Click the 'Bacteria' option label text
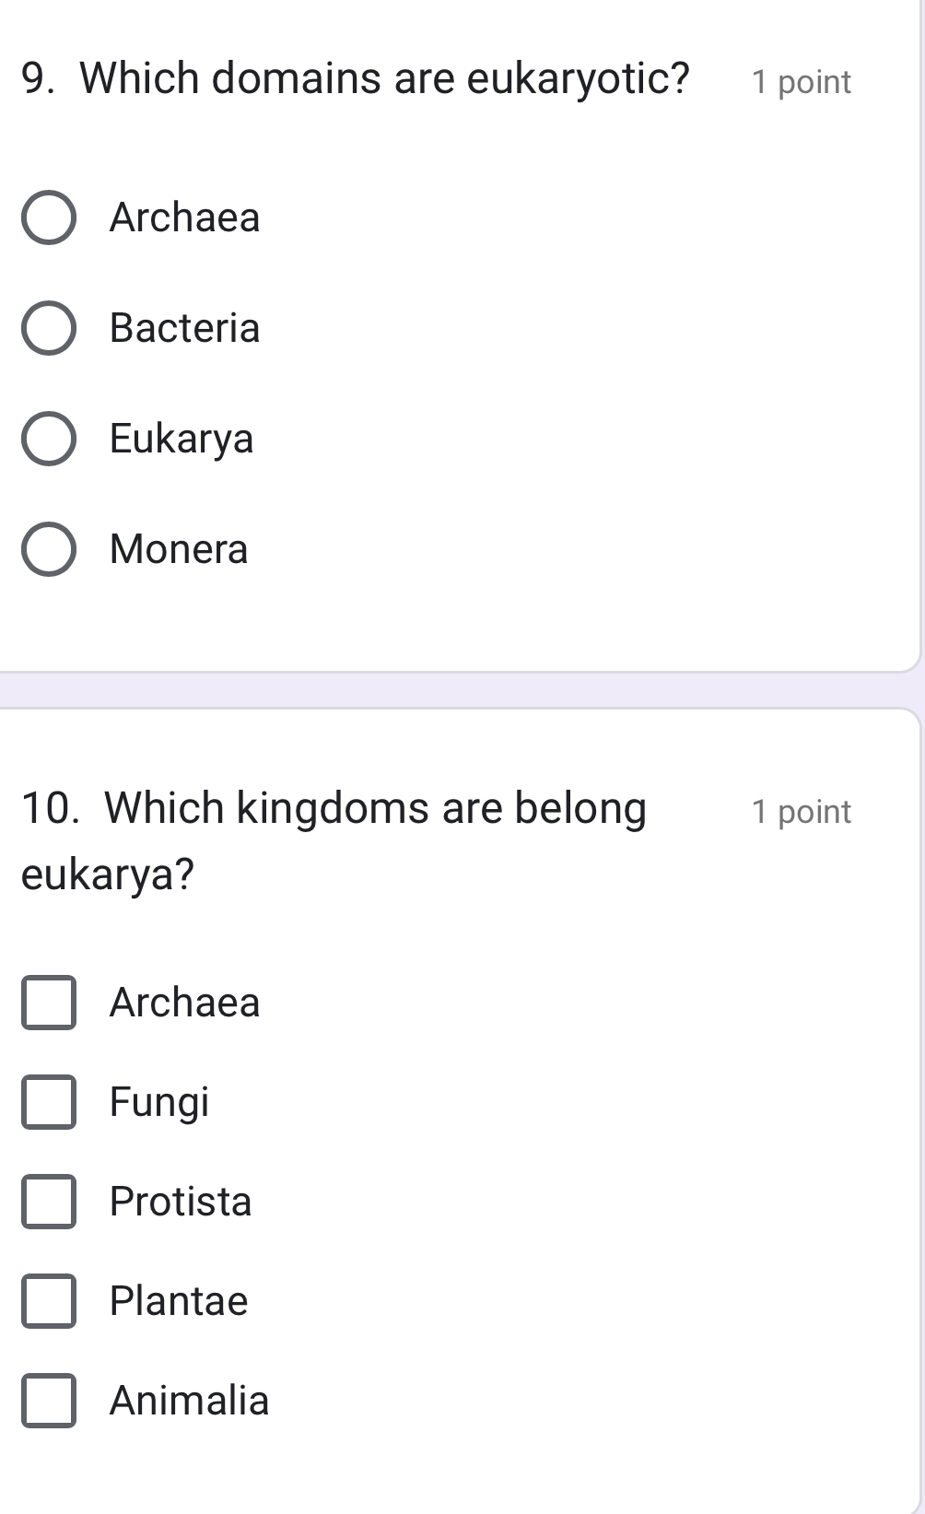 pos(184,328)
